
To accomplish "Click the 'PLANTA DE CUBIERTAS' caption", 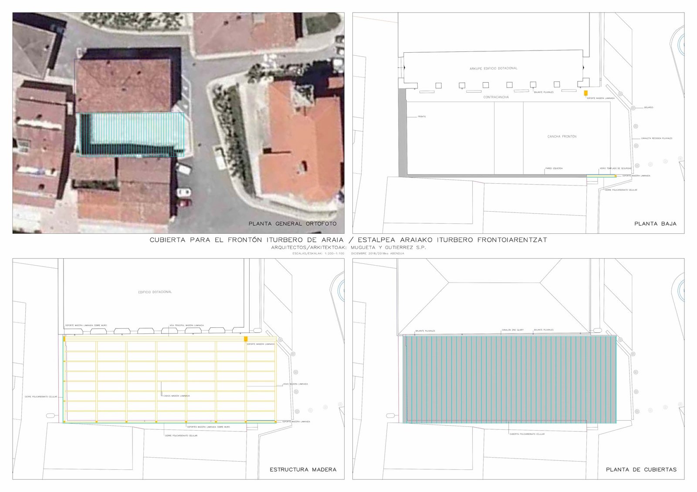I will point(641,469).
